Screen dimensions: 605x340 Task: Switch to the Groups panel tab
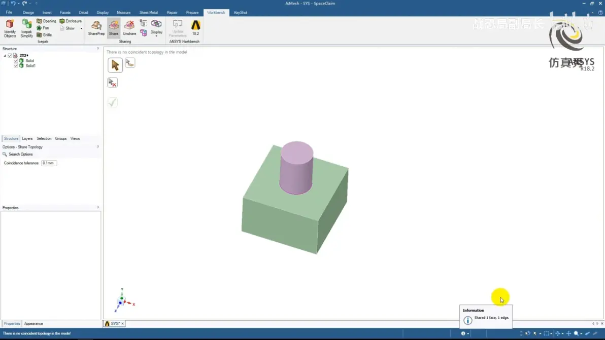coord(60,139)
